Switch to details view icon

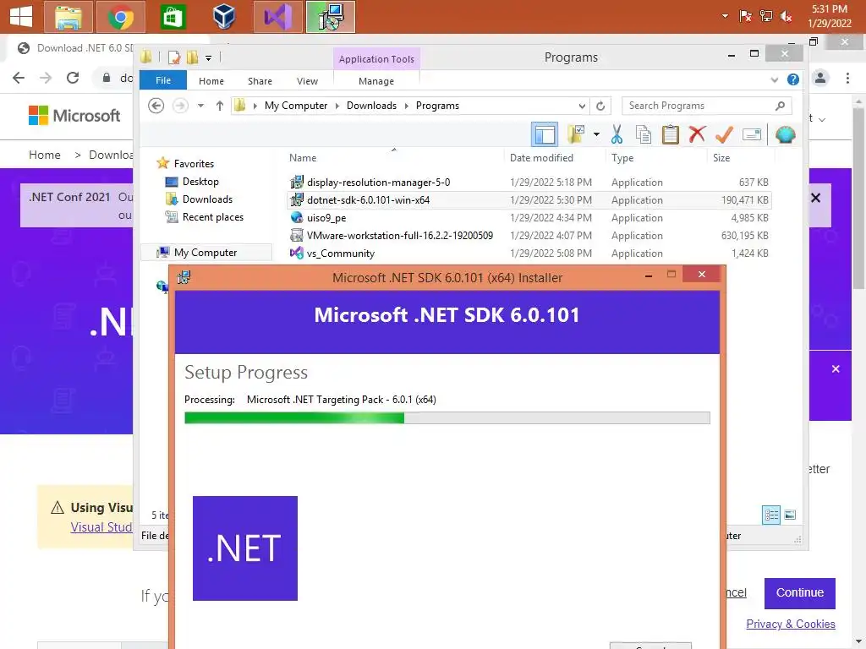[x=771, y=515]
